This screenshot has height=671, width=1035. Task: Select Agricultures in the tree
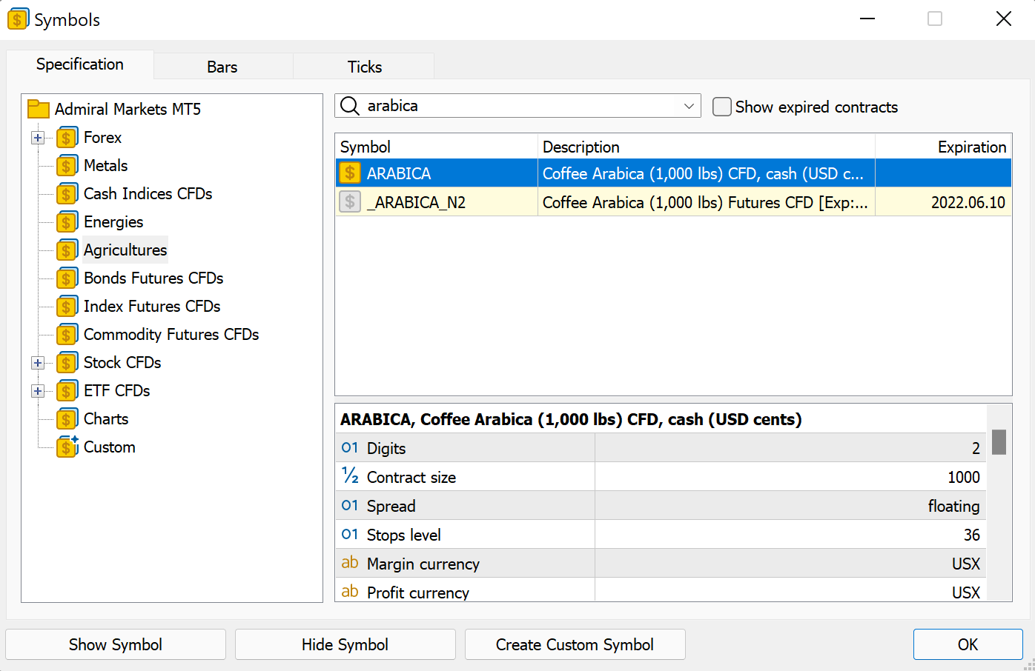(x=125, y=250)
